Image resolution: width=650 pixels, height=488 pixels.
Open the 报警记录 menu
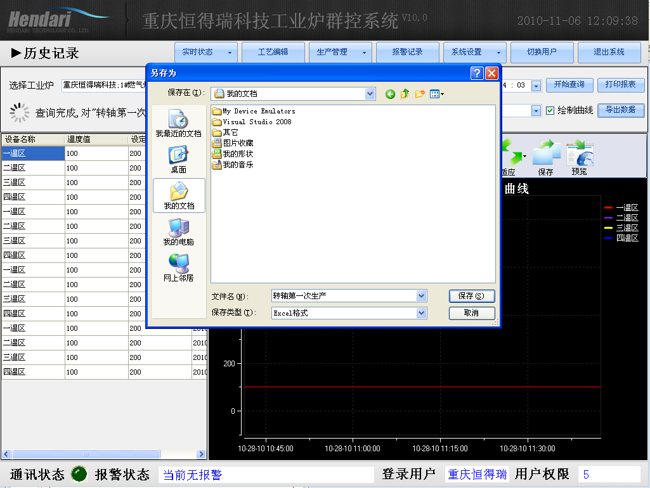(x=407, y=53)
